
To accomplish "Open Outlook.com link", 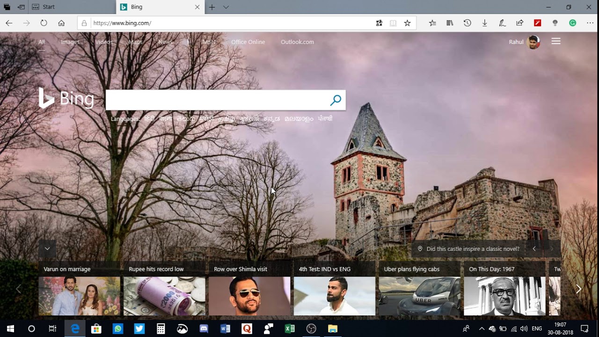I will pos(297,42).
